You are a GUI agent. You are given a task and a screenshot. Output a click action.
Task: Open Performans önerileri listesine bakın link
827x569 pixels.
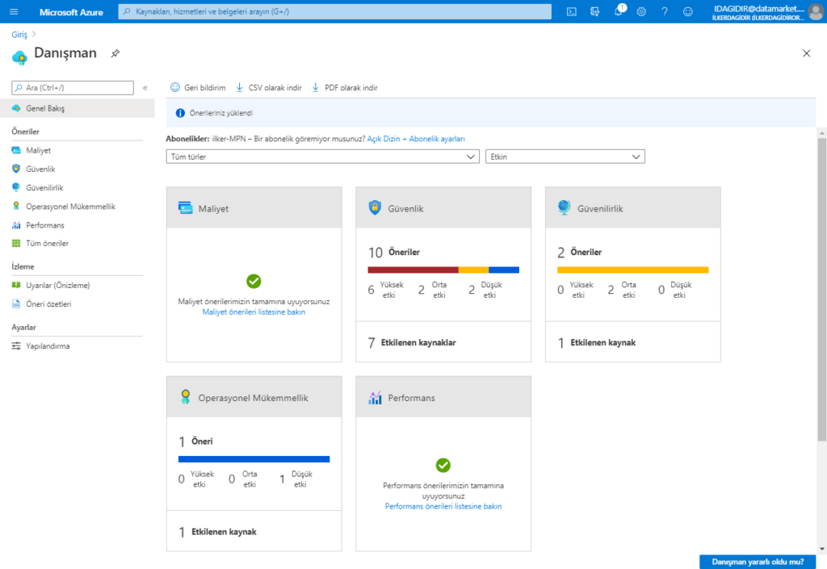[443, 506]
